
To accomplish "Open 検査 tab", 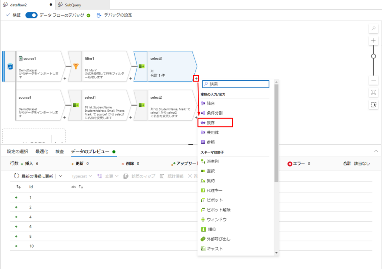I will (59, 152).
